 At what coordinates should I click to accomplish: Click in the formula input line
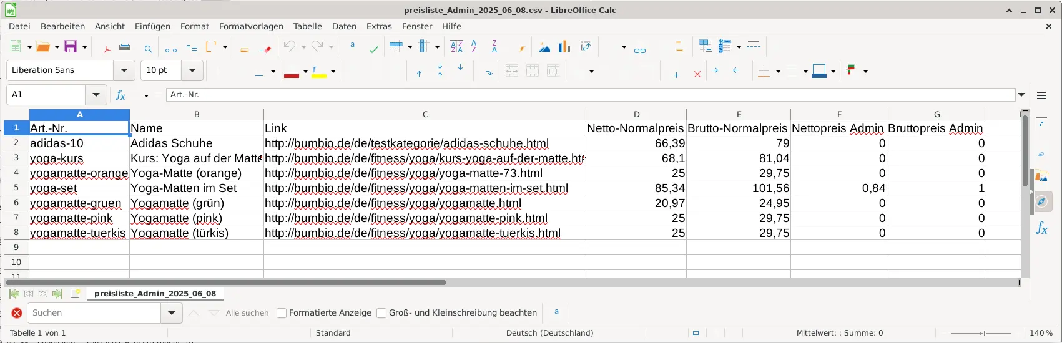tap(591, 95)
